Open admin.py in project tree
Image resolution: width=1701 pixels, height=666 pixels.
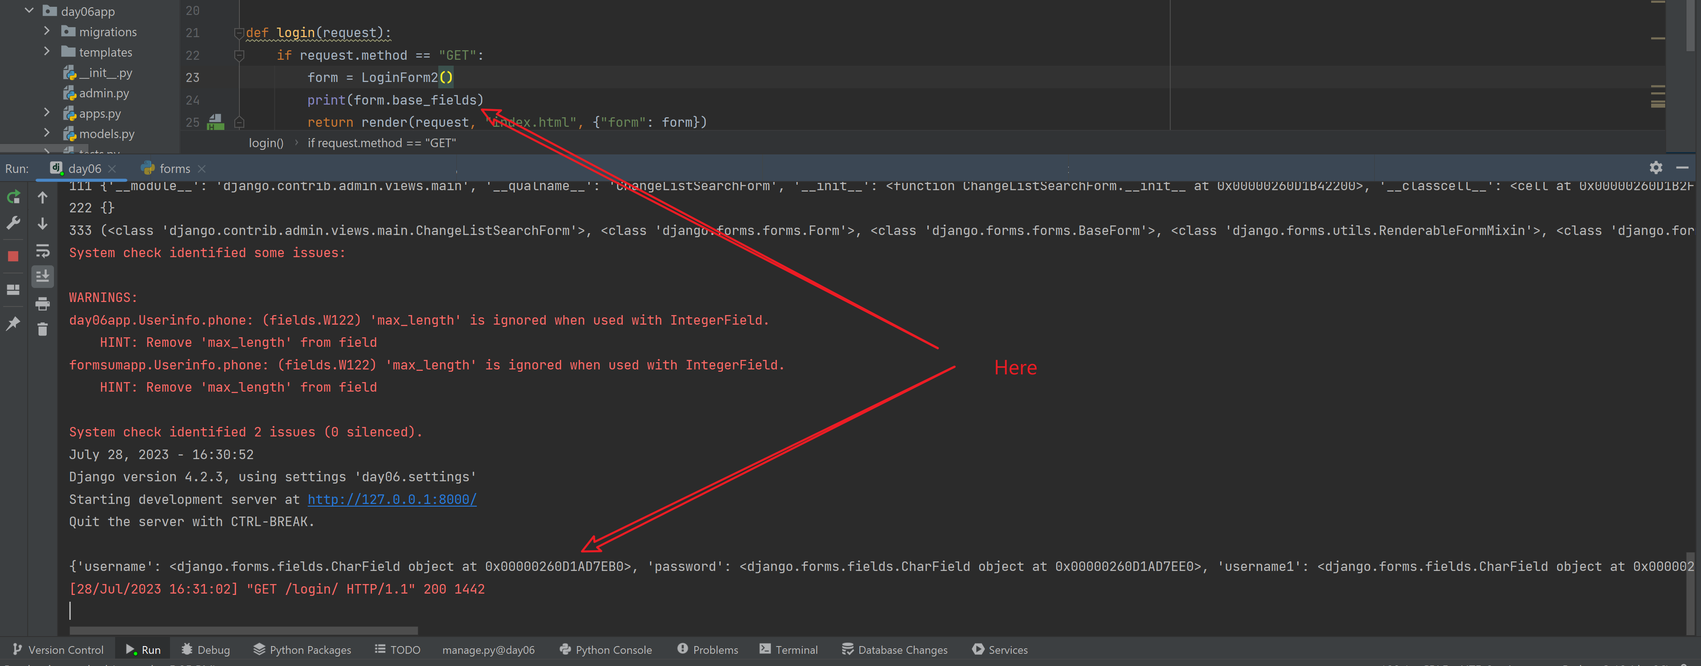click(104, 93)
